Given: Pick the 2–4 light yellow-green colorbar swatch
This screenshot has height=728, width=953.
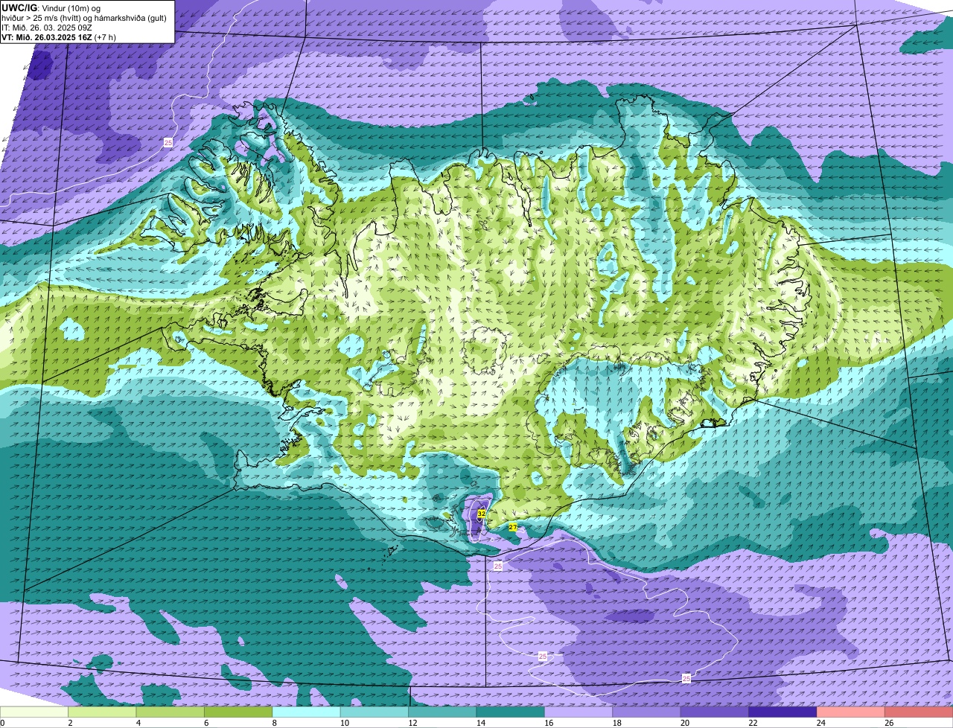Looking at the screenshot, I should point(102,712).
